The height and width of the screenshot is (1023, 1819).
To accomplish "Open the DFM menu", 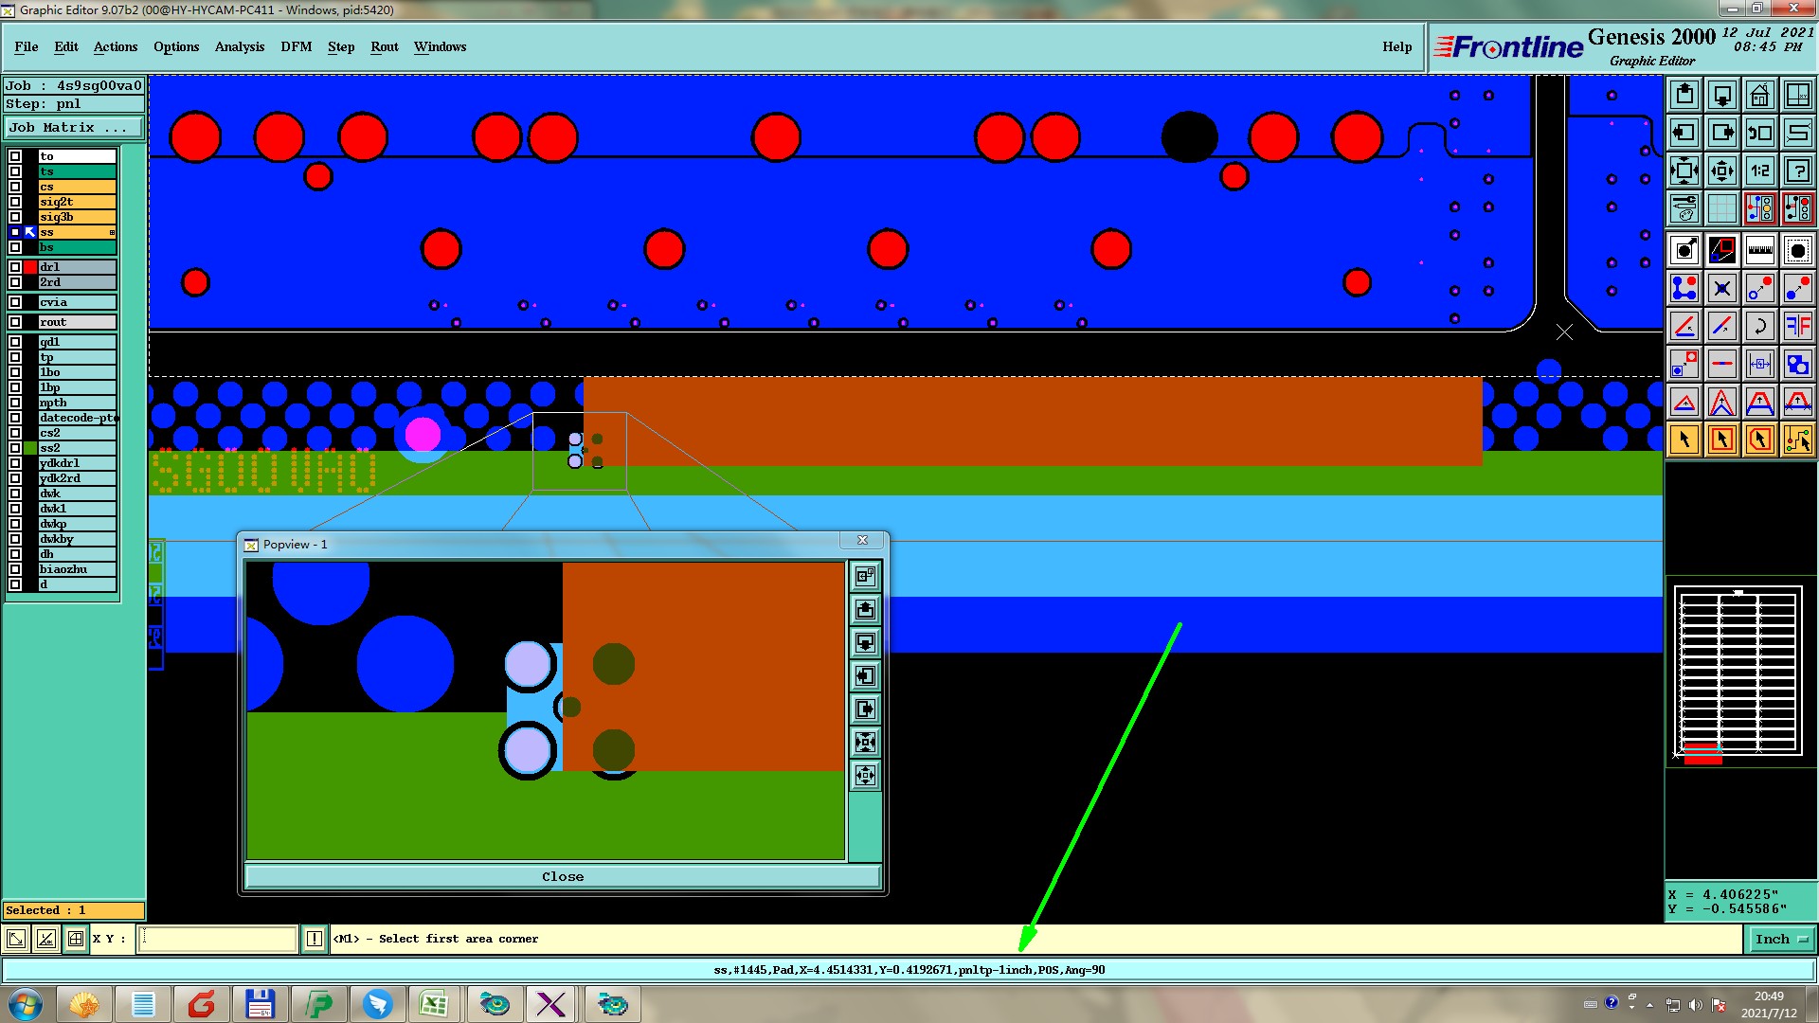I will click(x=296, y=46).
